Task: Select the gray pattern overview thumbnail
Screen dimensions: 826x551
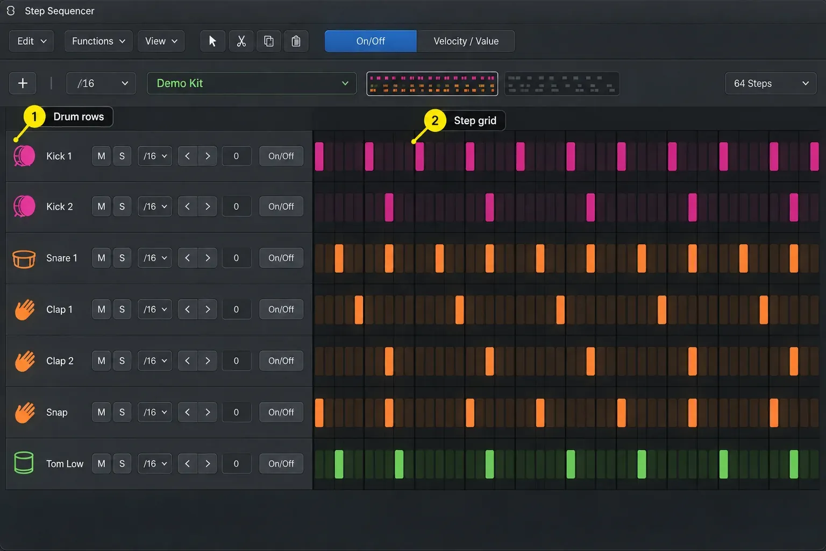Action: pyautogui.click(x=562, y=83)
